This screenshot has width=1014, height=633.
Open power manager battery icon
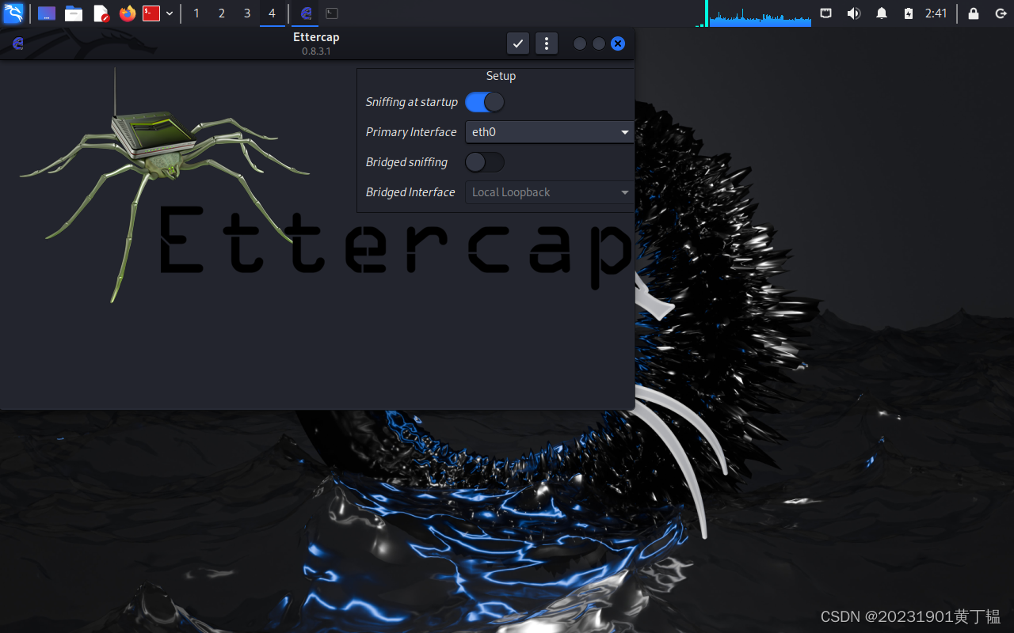[x=909, y=13]
